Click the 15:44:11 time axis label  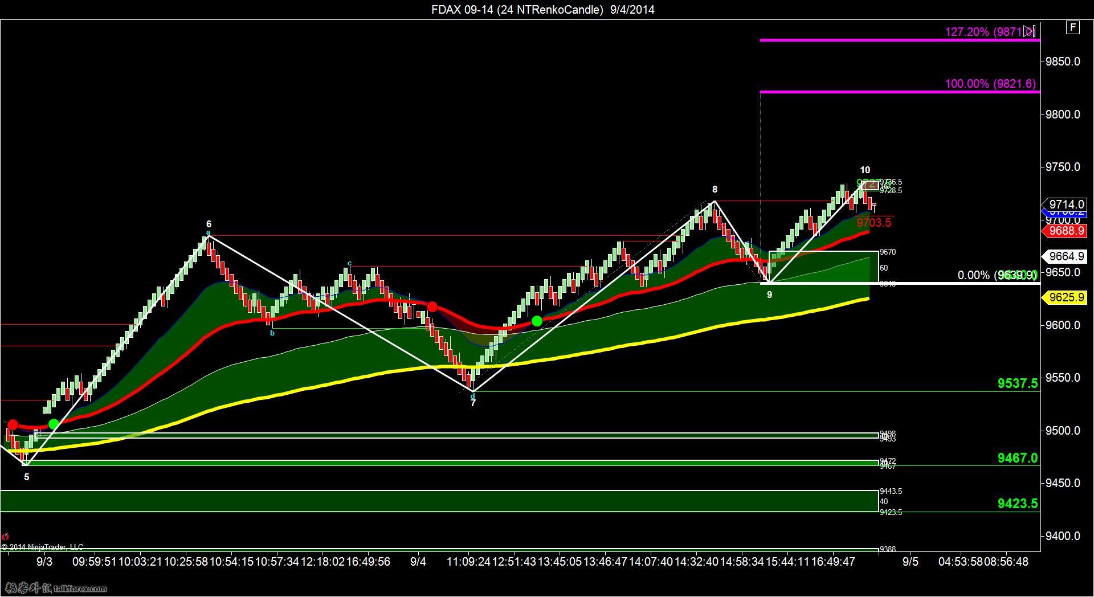787,562
